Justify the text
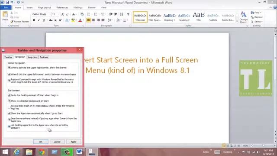 [x=103, y=20]
